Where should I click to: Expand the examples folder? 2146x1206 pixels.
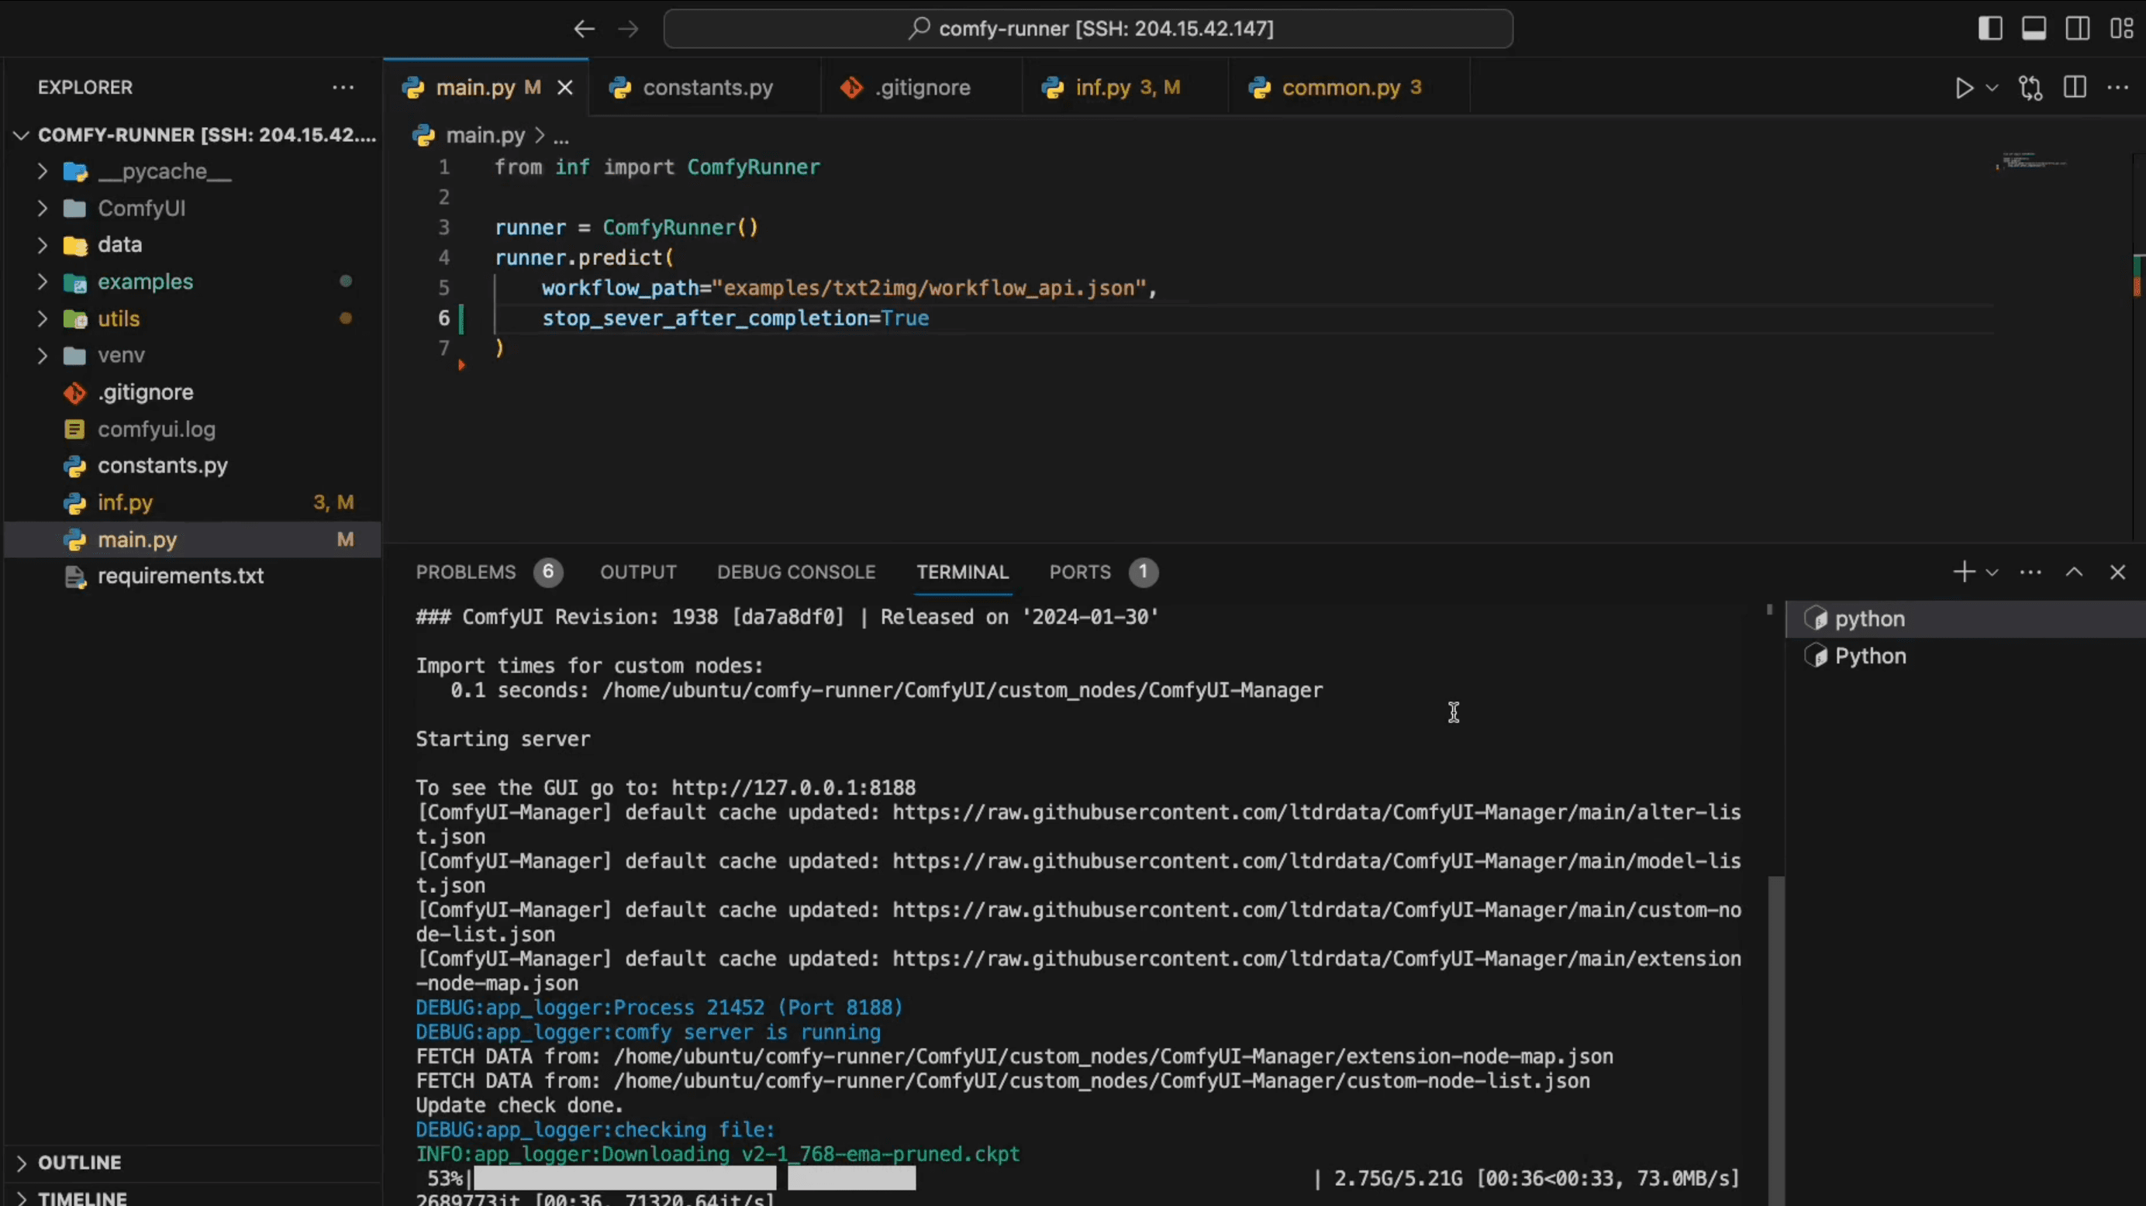(192, 281)
